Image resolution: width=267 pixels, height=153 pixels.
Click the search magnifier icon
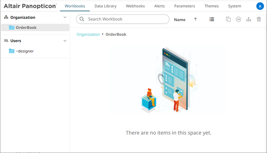pos(82,19)
